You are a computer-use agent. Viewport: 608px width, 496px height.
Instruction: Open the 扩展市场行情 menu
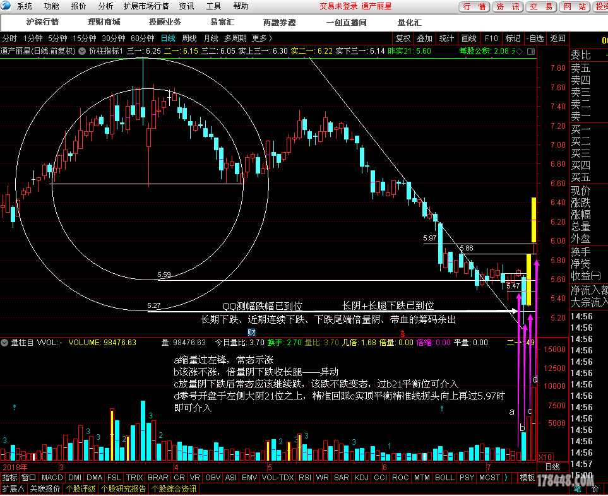click(146, 6)
